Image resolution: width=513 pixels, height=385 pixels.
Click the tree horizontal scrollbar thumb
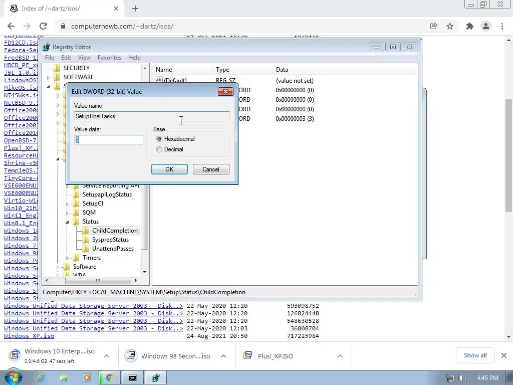tap(98, 281)
